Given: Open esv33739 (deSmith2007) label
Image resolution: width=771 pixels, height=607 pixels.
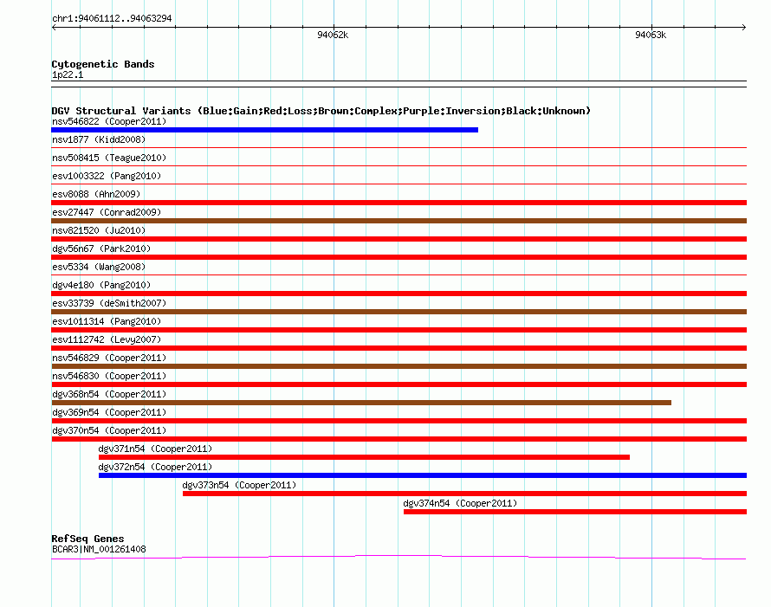Looking at the screenshot, I should click(109, 303).
